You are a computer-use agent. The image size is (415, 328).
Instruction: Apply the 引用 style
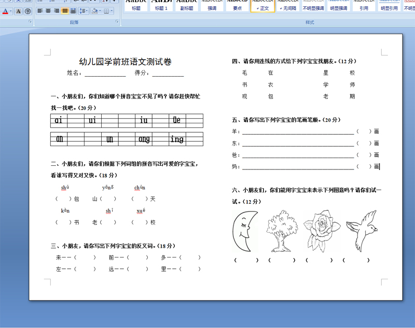pos(364,6)
